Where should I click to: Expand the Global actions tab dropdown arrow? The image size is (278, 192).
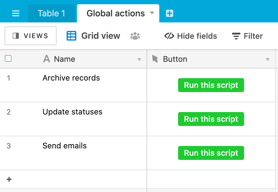152,13
